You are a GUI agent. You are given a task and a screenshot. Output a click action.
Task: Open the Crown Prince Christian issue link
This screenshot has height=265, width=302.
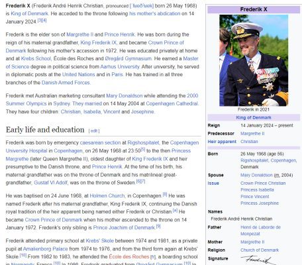[263, 184]
